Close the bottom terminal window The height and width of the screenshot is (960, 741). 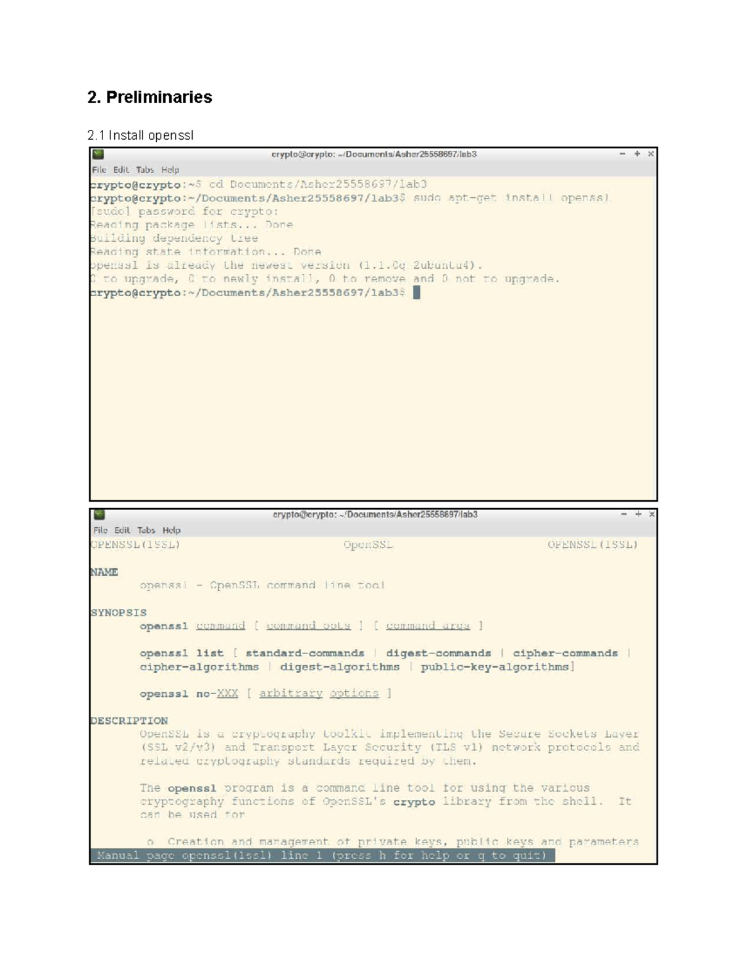[x=652, y=514]
